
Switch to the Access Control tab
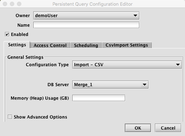click(50, 45)
